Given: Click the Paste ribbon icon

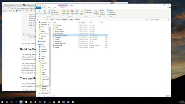Looking at the screenshot, I should pos(49,12).
